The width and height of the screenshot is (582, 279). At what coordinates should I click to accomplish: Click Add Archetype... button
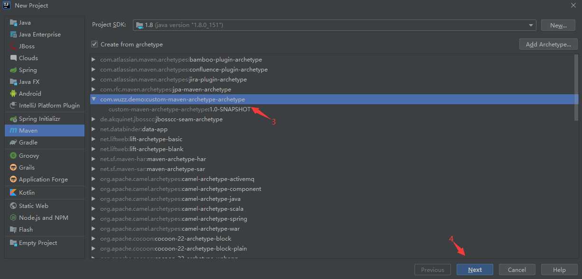point(548,45)
